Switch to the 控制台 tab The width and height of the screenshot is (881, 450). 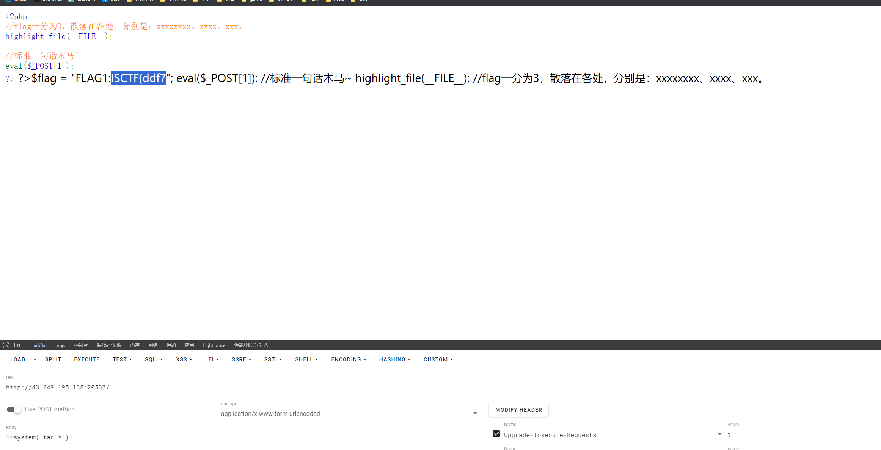(81, 345)
